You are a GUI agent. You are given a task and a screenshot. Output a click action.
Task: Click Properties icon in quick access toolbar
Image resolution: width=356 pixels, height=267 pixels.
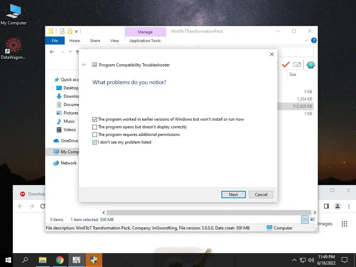tap(62, 31)
